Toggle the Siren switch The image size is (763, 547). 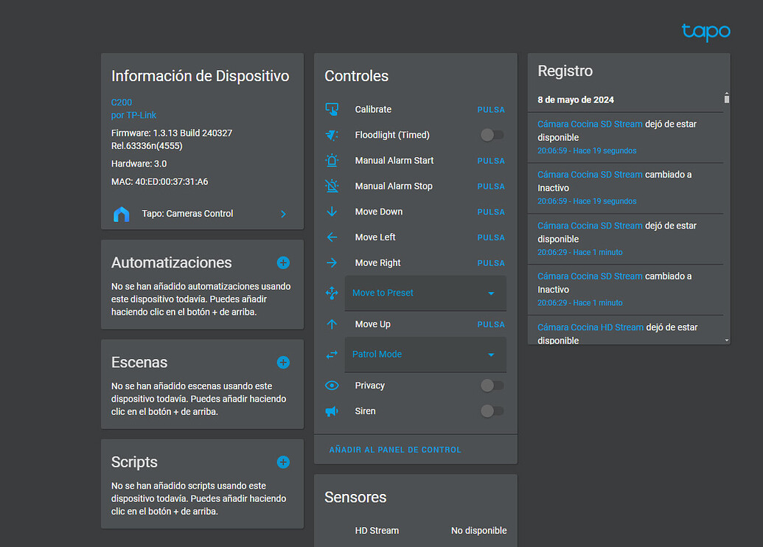[x=492, y=411]
